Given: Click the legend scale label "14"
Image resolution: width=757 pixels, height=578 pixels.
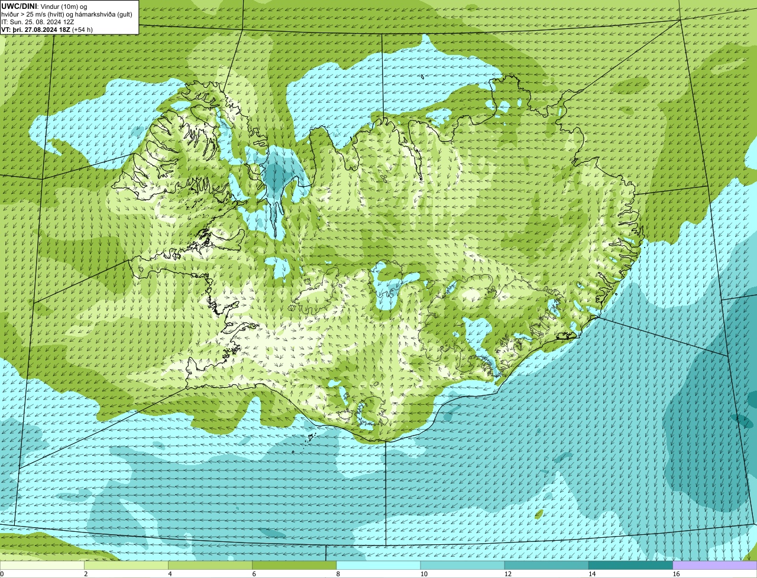Looking at the screenshot, I should click(591, 574).
